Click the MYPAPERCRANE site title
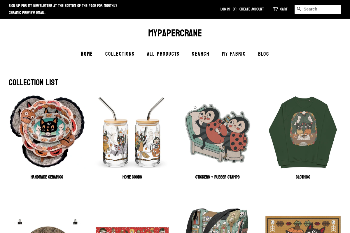 pyautogui.click(x=175, y=33)
